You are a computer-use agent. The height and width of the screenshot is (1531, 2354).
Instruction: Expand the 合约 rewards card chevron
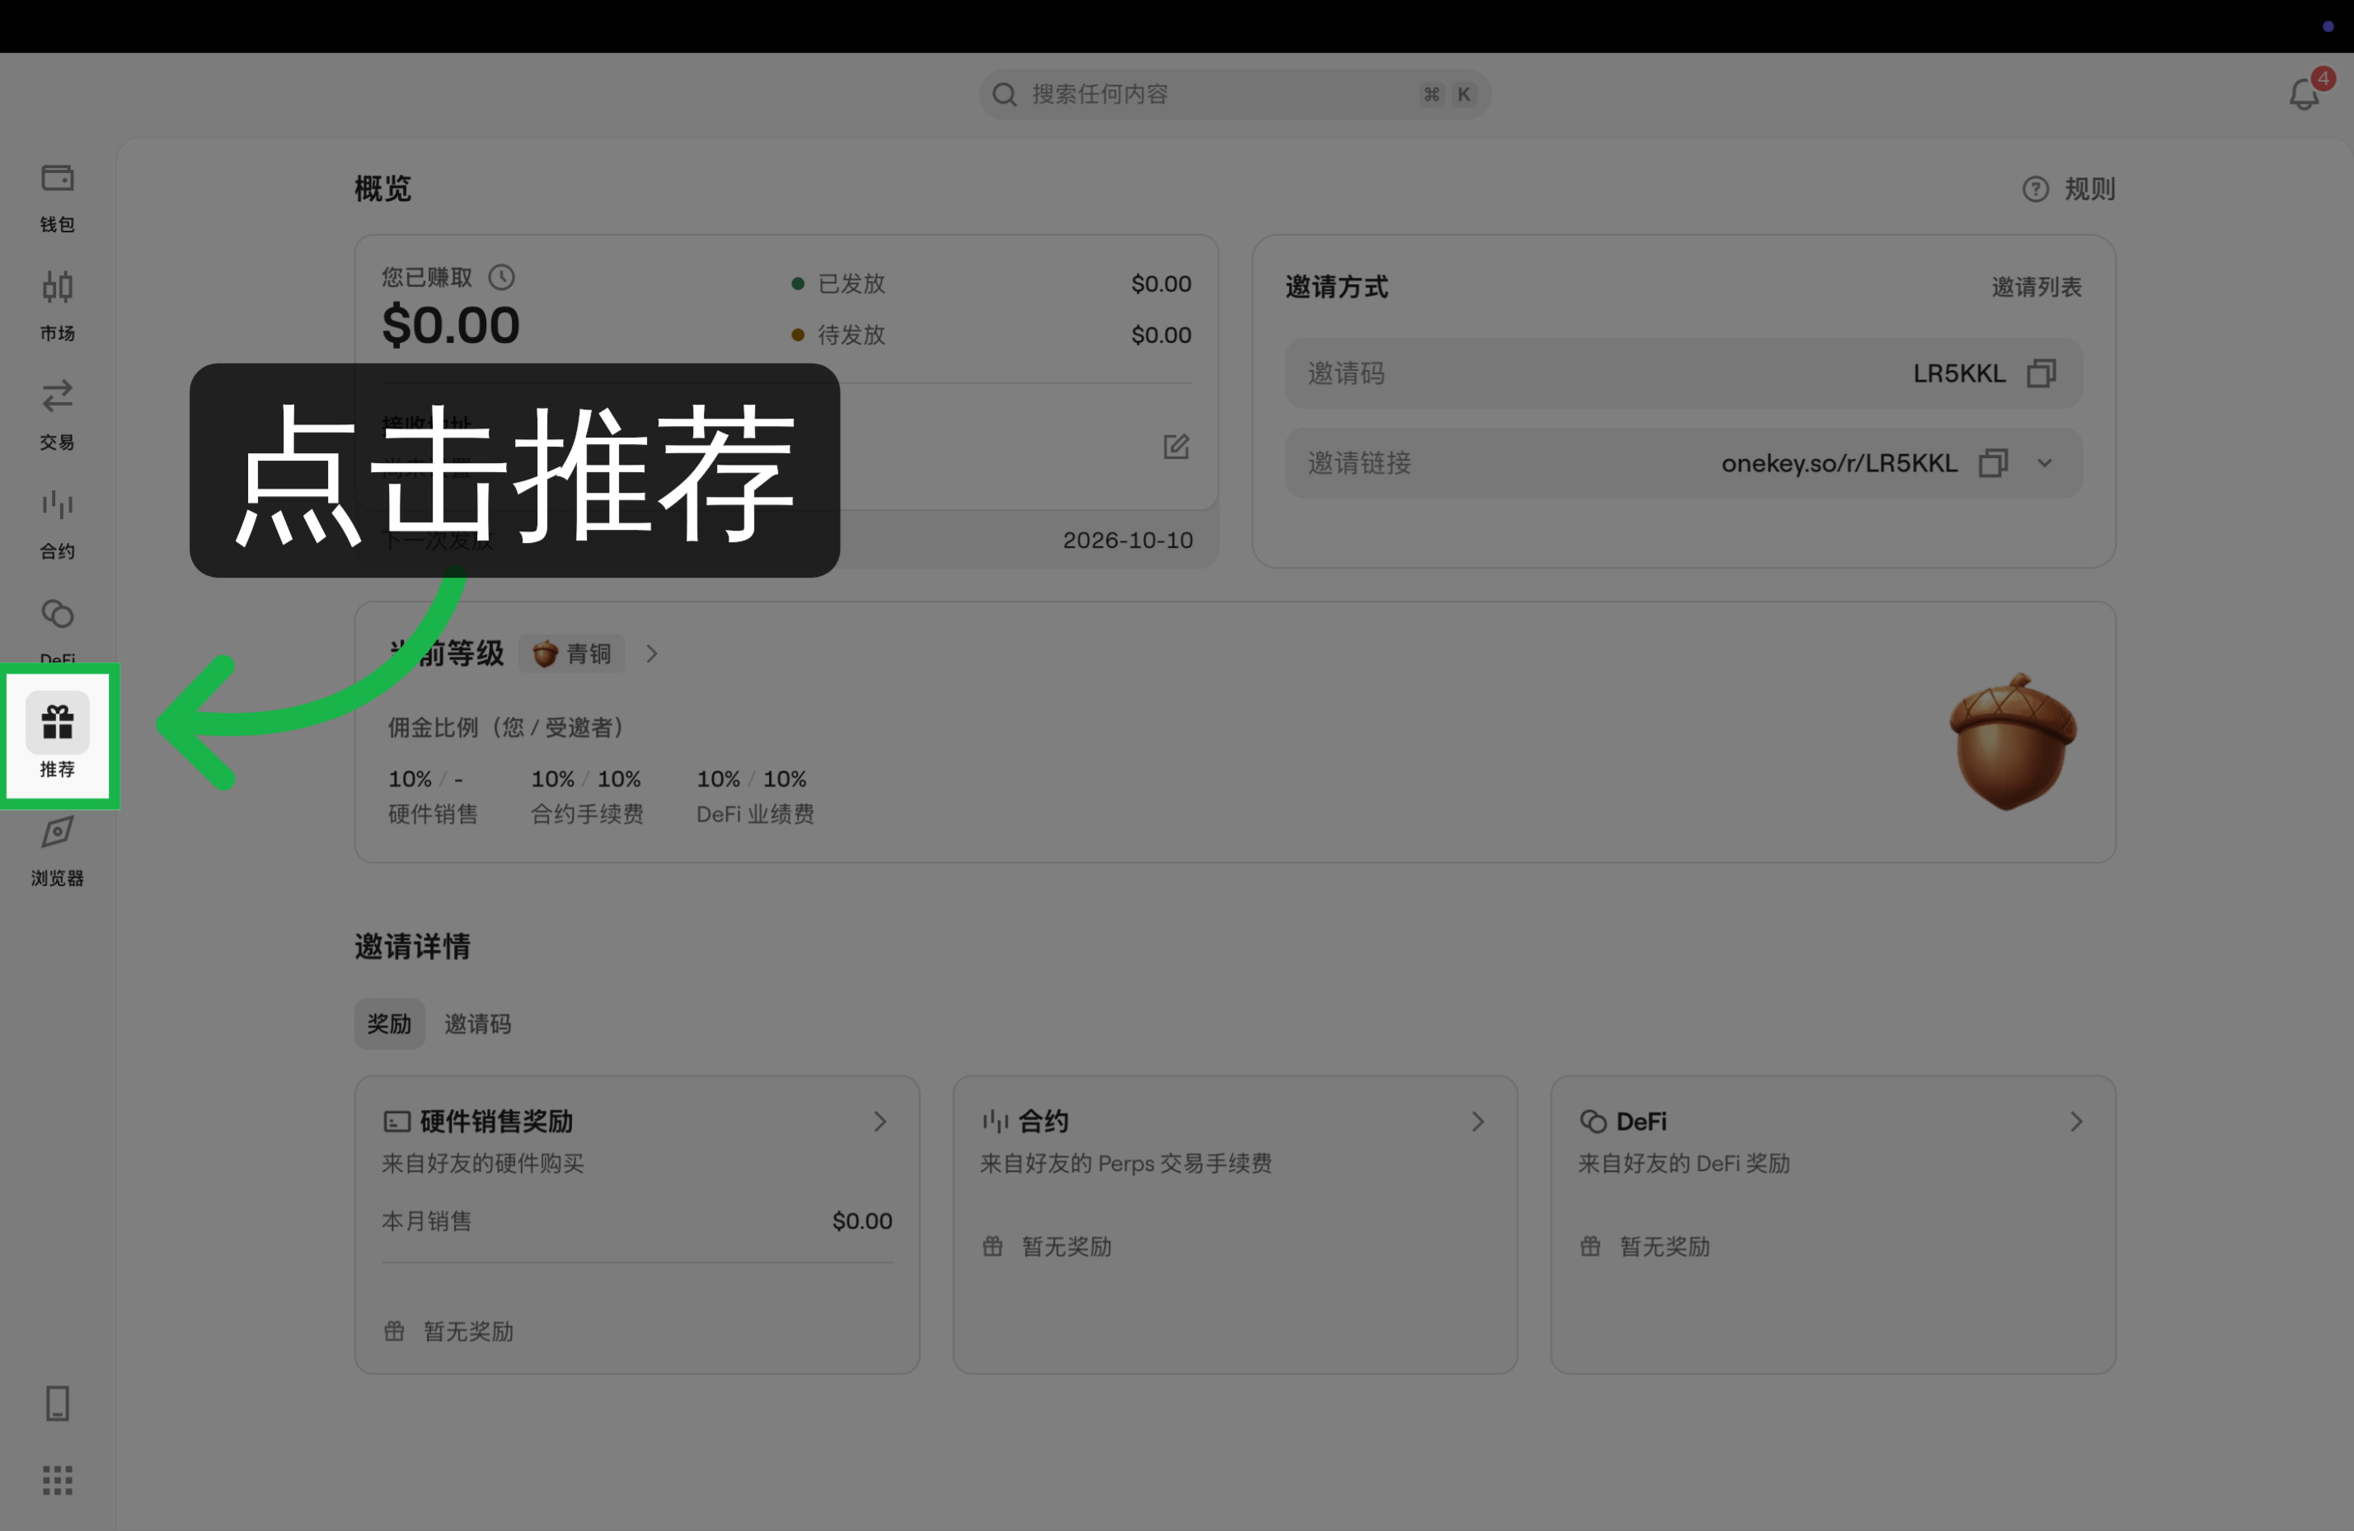tap(1478, 1121)
